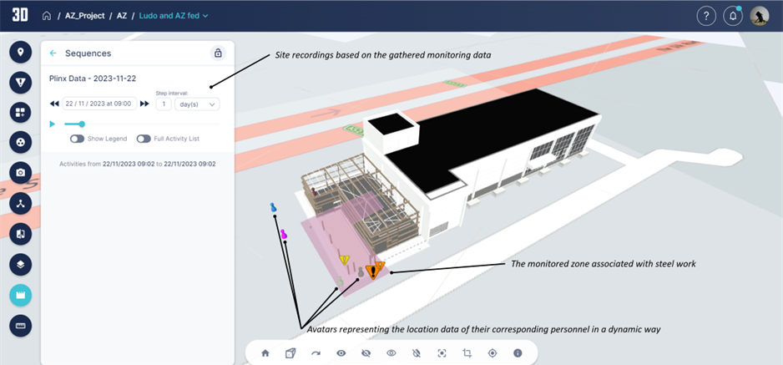
Task: Open the location pin panel in sidebar
Action: coord(21,52)
